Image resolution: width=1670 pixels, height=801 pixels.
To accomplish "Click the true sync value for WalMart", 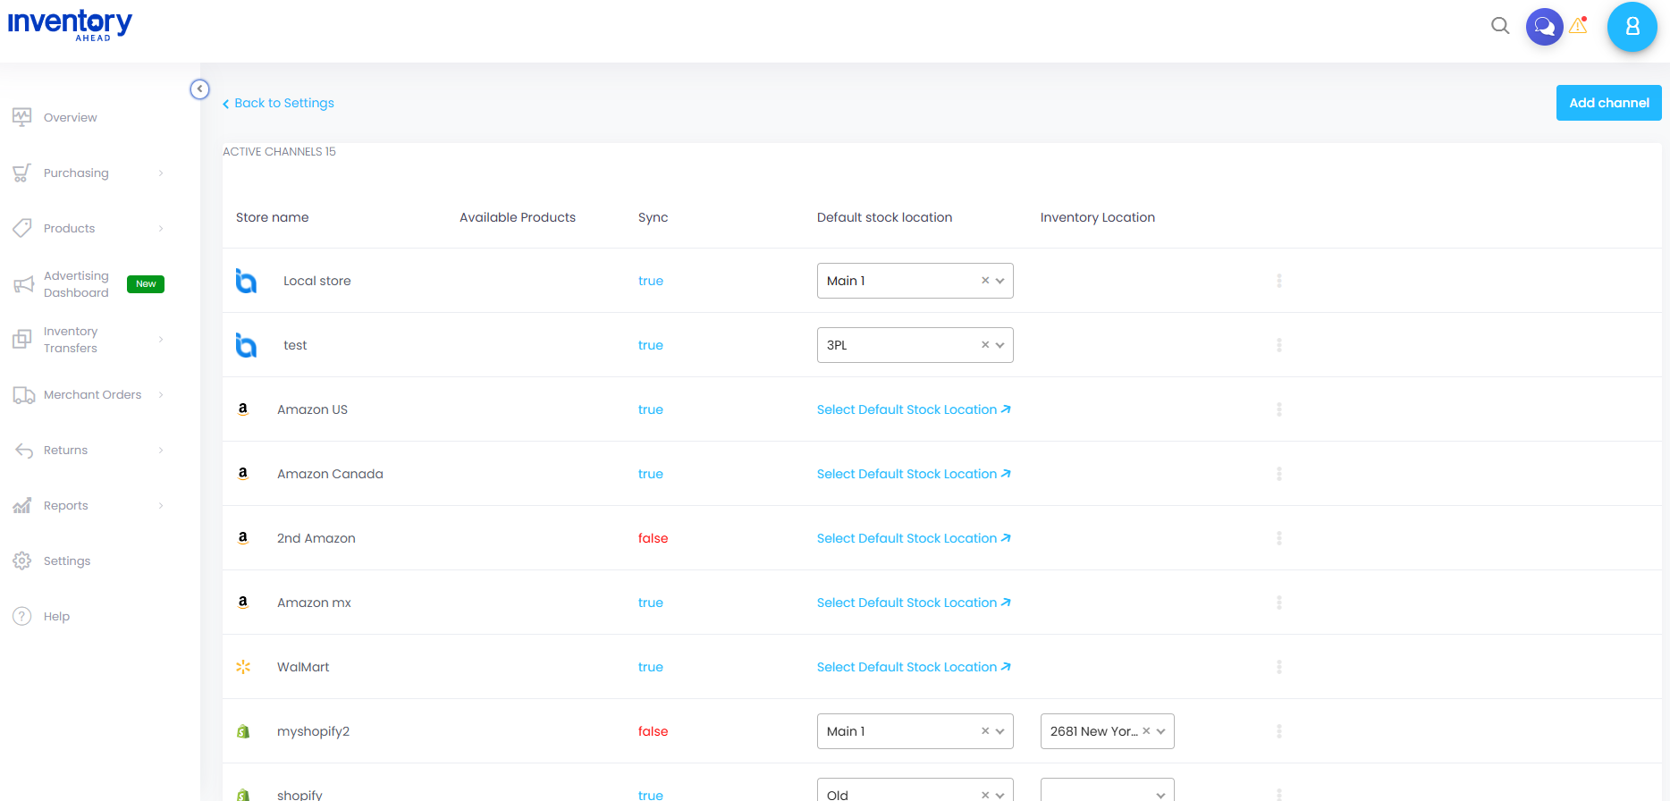I will click(651, 667).
